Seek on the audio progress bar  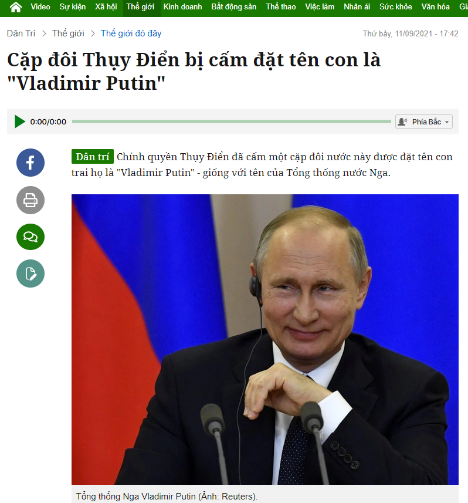(x=232, y=121)
